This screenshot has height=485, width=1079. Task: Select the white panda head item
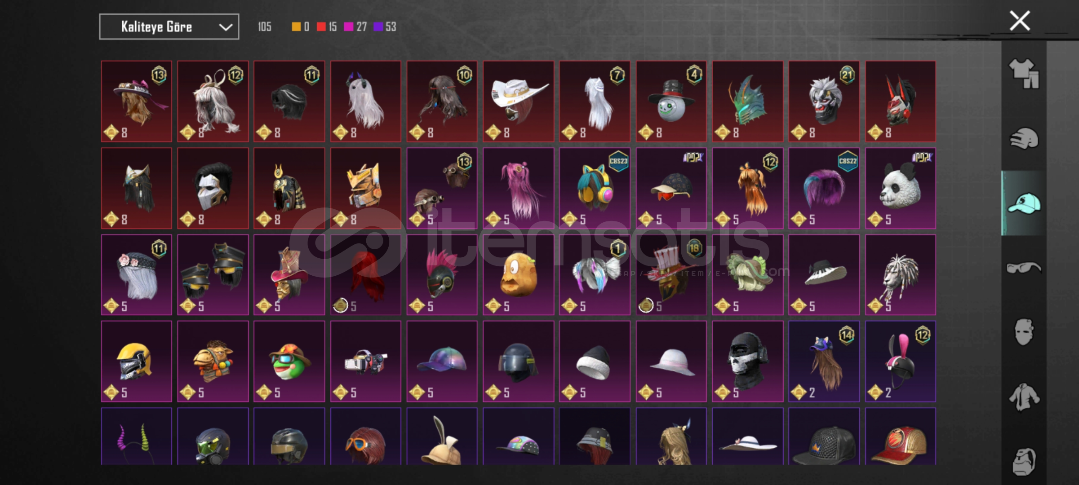click(900, 188)
